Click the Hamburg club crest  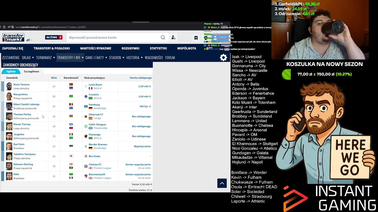(86, 106)
